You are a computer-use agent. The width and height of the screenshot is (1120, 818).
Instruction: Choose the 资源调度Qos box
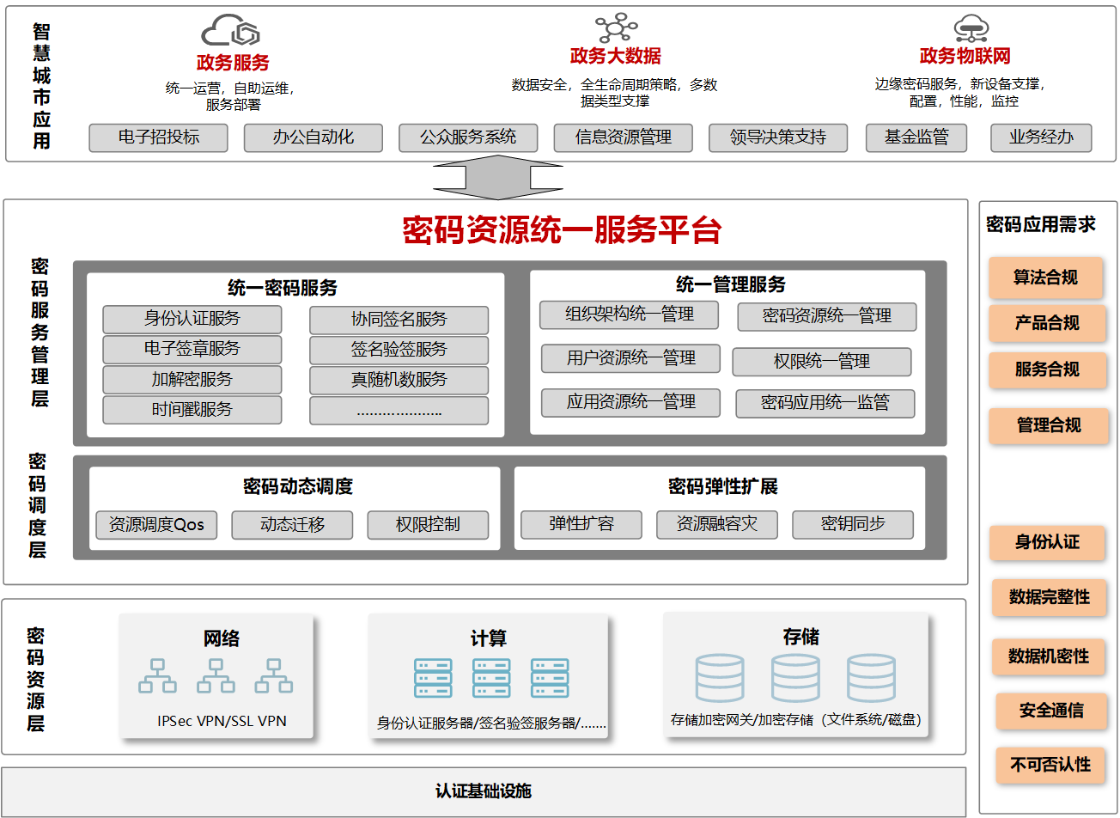tap(156, 525)
